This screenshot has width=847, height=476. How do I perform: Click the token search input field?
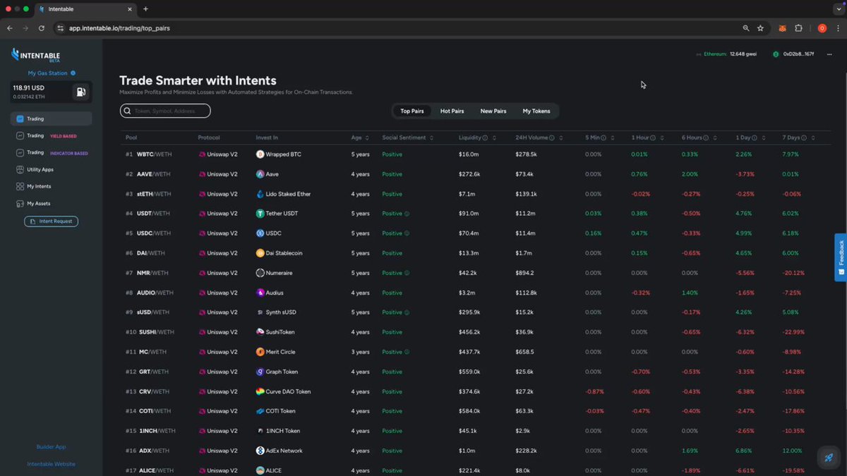tap(165, 111)
